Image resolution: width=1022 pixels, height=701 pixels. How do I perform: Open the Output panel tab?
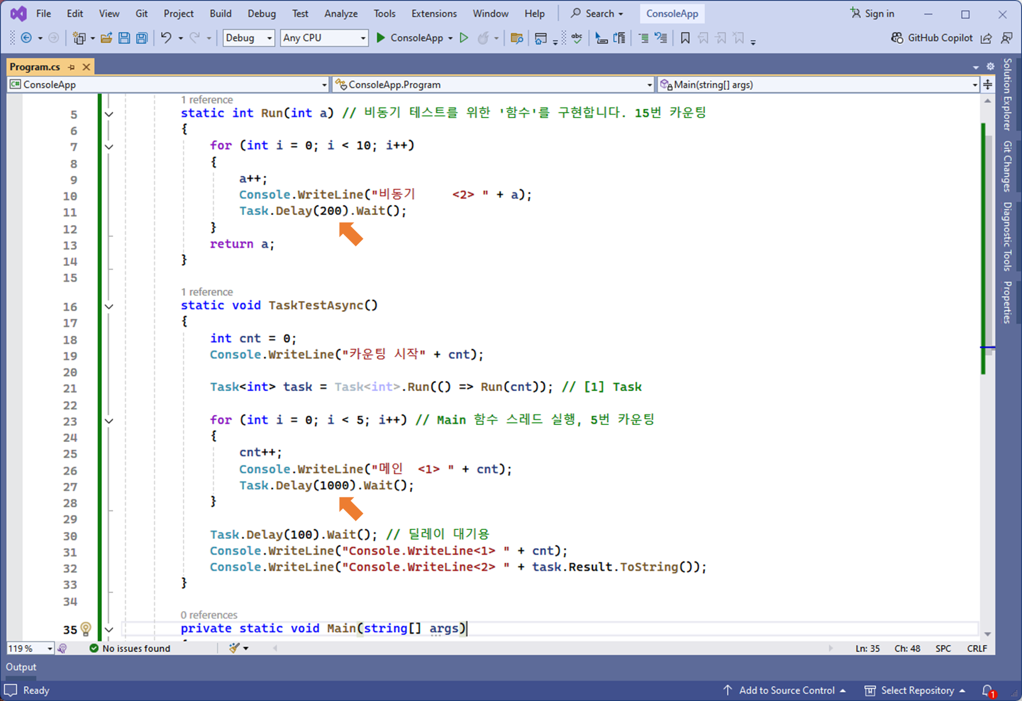click(x=21, y=667)
